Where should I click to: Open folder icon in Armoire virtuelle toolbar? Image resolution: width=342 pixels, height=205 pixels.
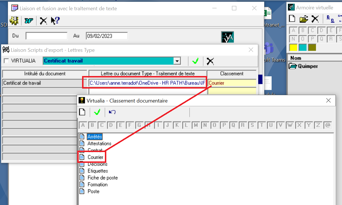point(304,19)
